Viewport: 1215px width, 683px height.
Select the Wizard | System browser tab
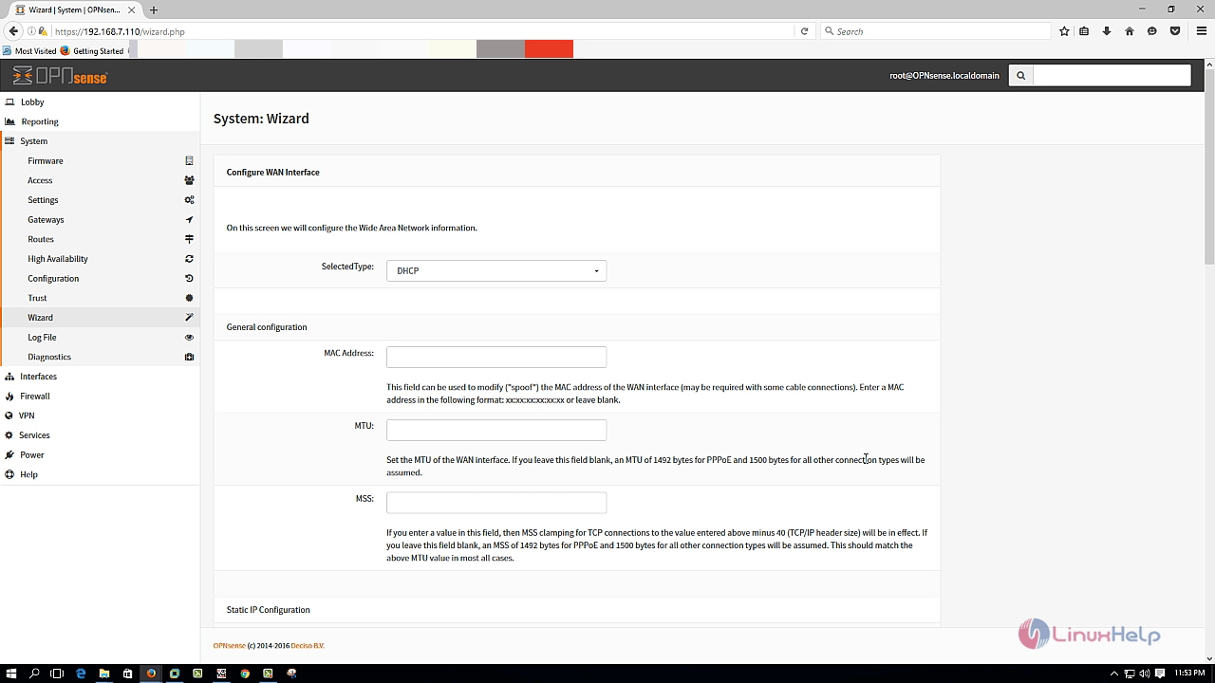coord(74,9)
